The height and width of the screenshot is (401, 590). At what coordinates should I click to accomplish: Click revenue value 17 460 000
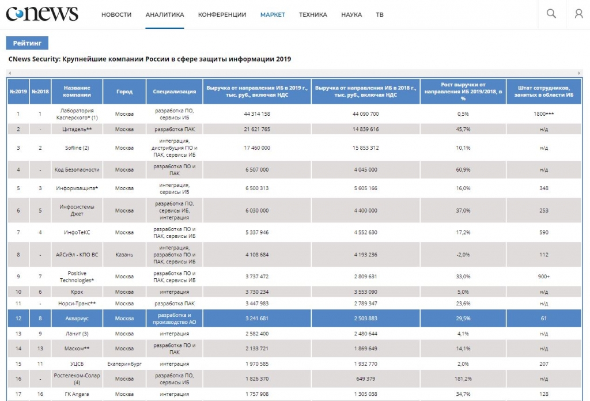257,148
